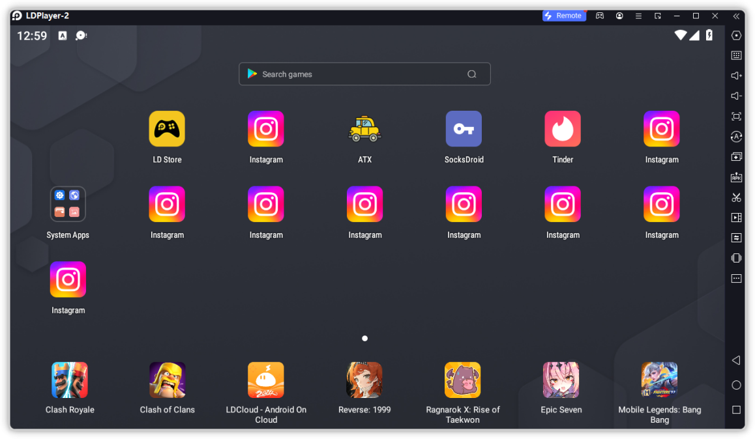Take a screenshot with the scissors icon

(736, 197)
